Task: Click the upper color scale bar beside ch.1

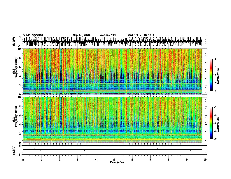Action: point(211,75)
